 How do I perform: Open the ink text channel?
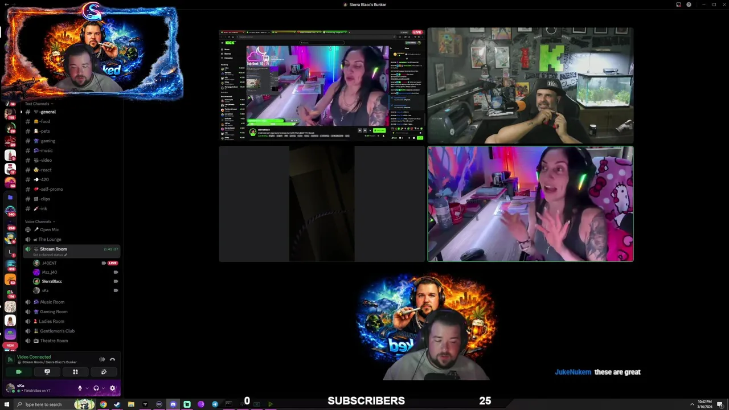pos(71,208)
